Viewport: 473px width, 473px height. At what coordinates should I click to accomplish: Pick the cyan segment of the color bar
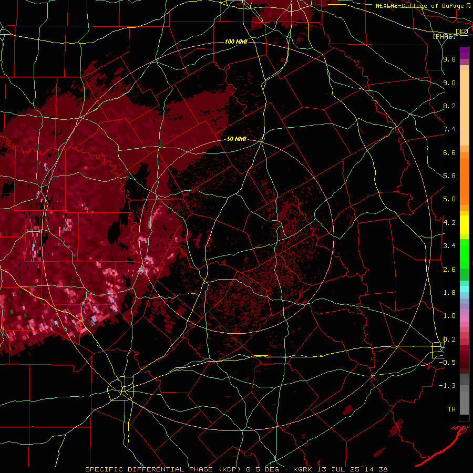[464, 289]
